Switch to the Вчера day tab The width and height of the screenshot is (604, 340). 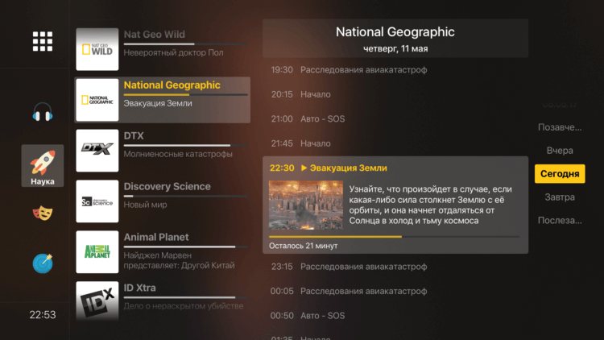pyautogui.click(x=560, y=151)
